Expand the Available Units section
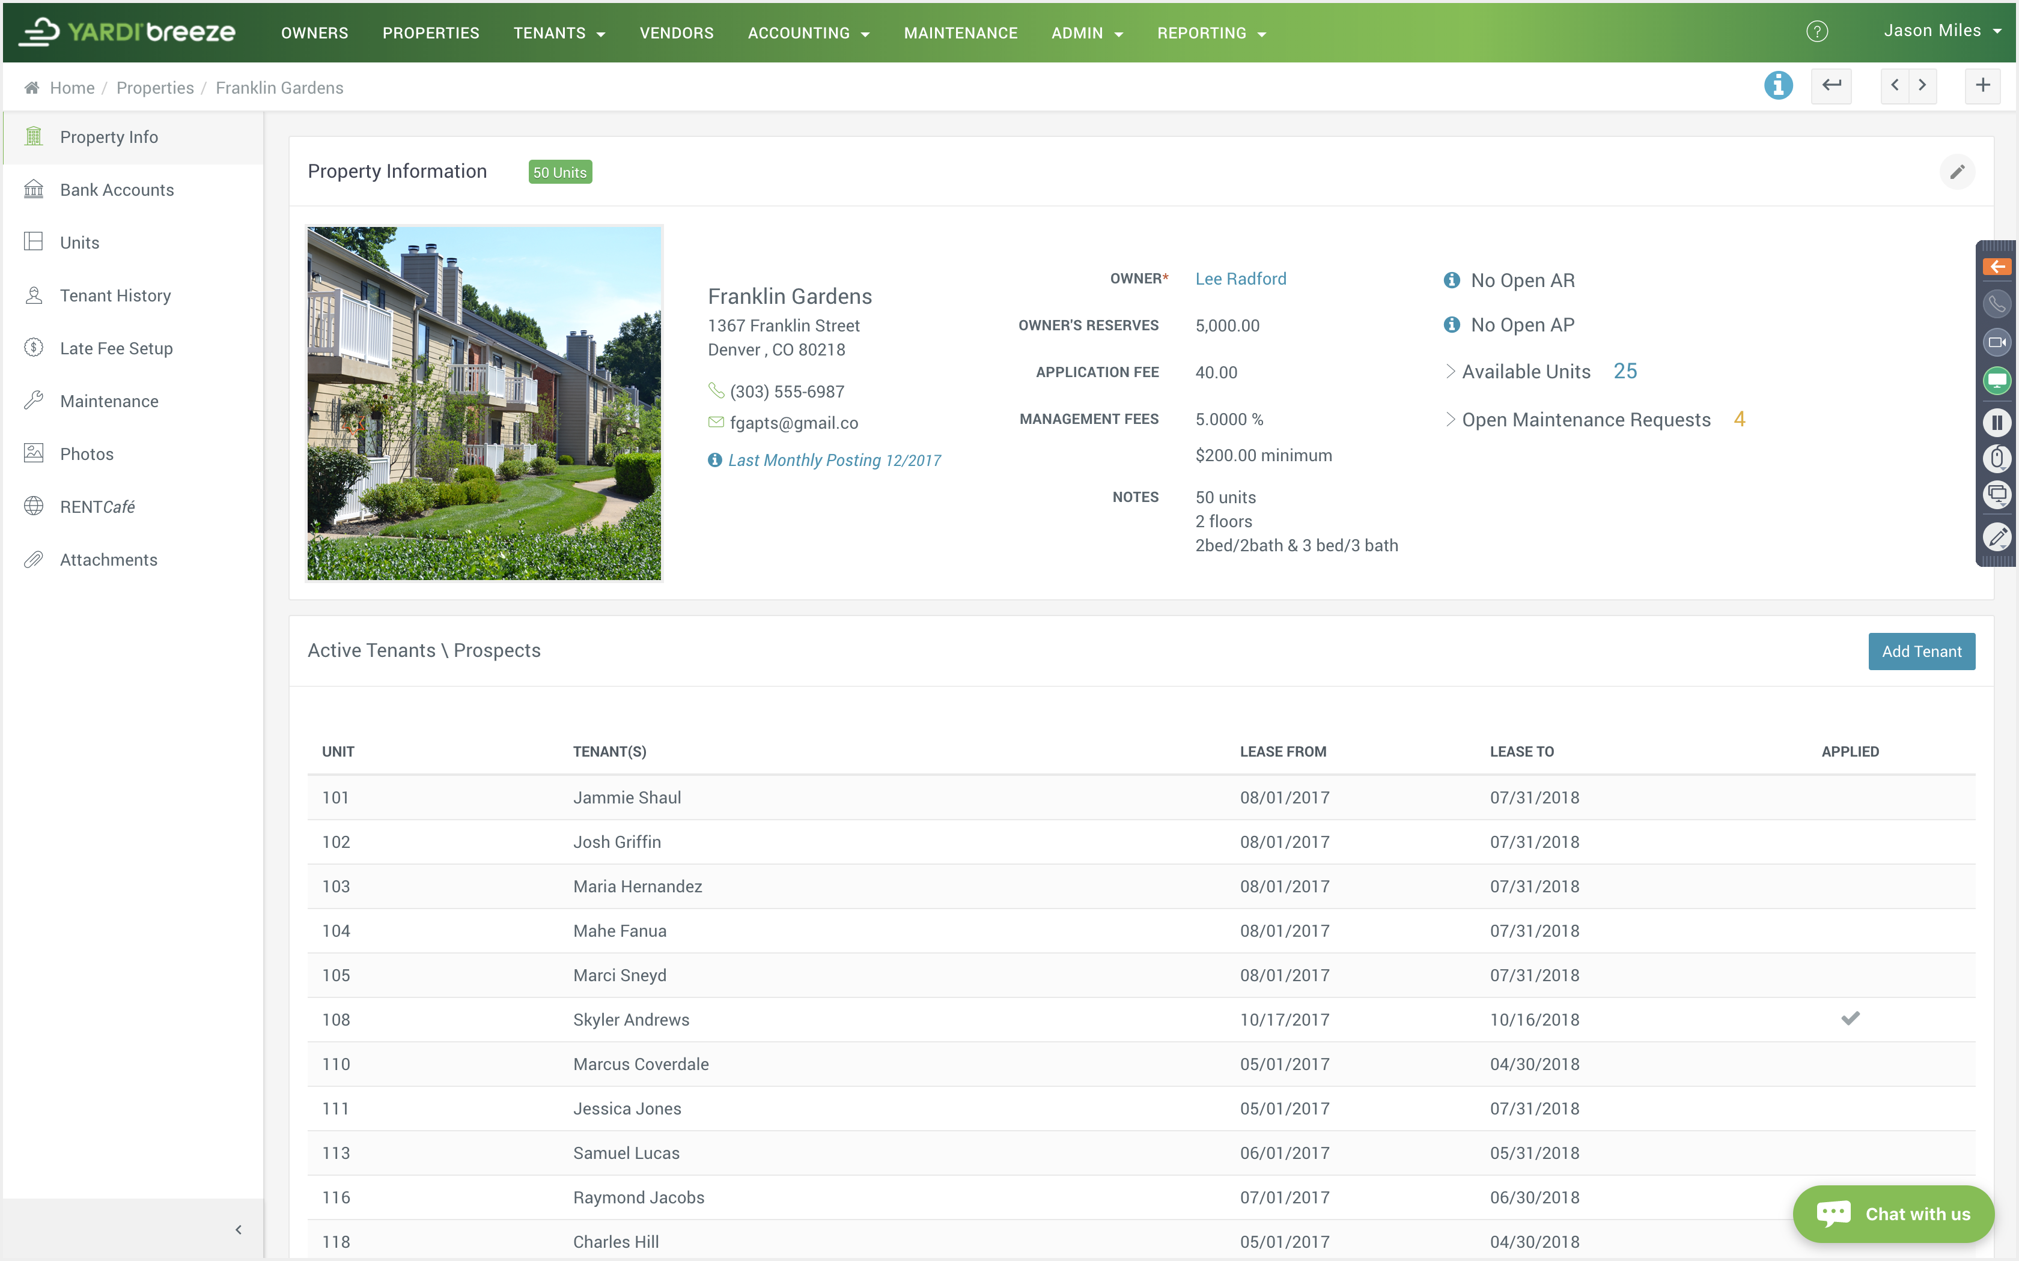Screen dimensions: 2019x1261 (x=1451, y=371)
